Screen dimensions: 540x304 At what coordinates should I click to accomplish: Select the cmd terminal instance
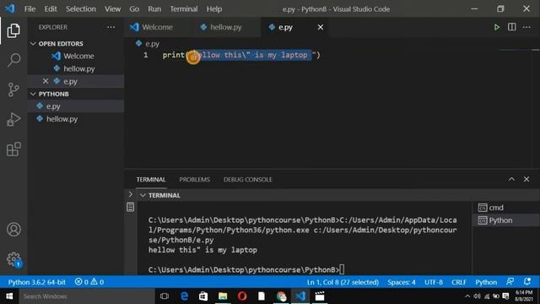[505, 208]
